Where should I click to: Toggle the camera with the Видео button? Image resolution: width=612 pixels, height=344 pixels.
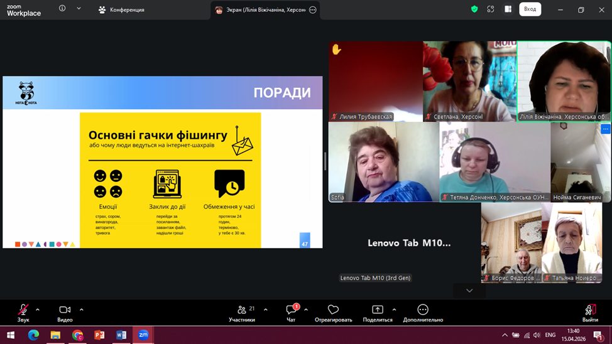click(x=65, y=310)
